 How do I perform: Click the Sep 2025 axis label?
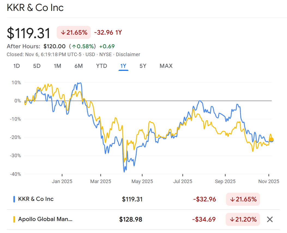coord(225,181)
